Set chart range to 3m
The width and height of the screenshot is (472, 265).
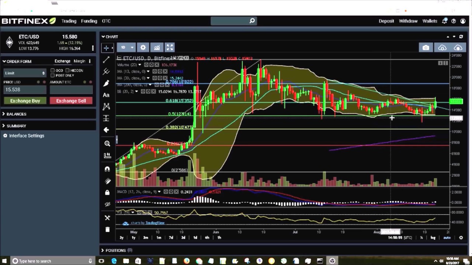click(146, 238)
